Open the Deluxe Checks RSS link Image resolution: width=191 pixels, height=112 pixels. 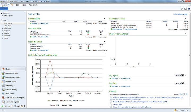[x=118, y=105]
